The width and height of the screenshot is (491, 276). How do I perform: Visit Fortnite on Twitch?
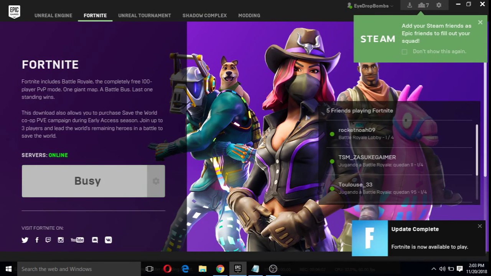(48, 240)
